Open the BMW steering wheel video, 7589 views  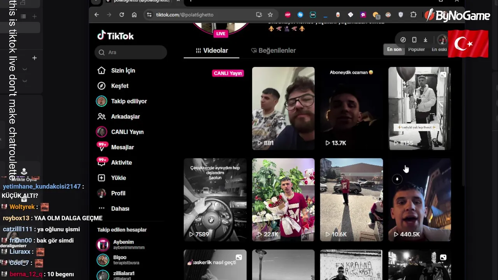pyautogui.click(x=215, y=199)
